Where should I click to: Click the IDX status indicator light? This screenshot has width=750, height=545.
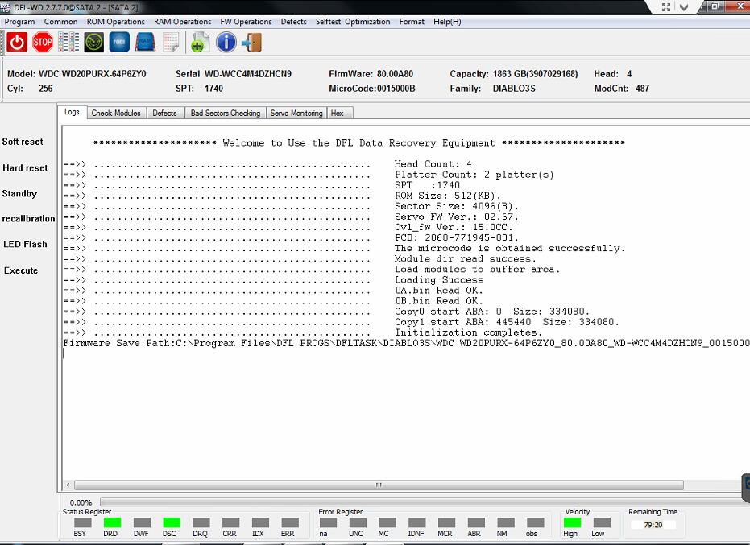[261, 522]
